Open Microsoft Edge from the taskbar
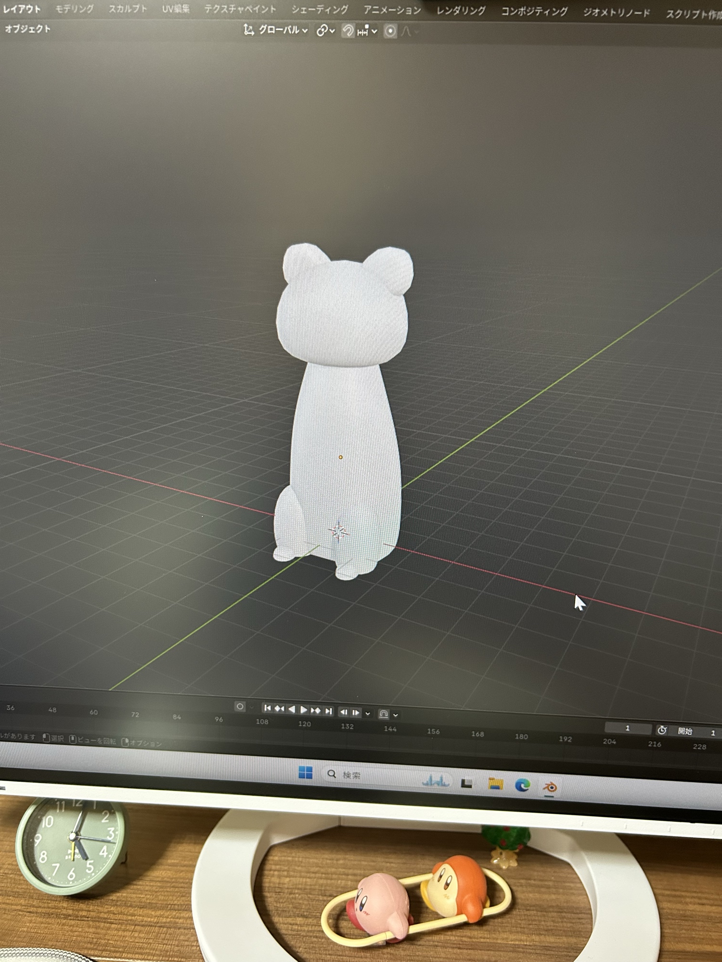Screen dimensions: 722x962 pos(522,785)
